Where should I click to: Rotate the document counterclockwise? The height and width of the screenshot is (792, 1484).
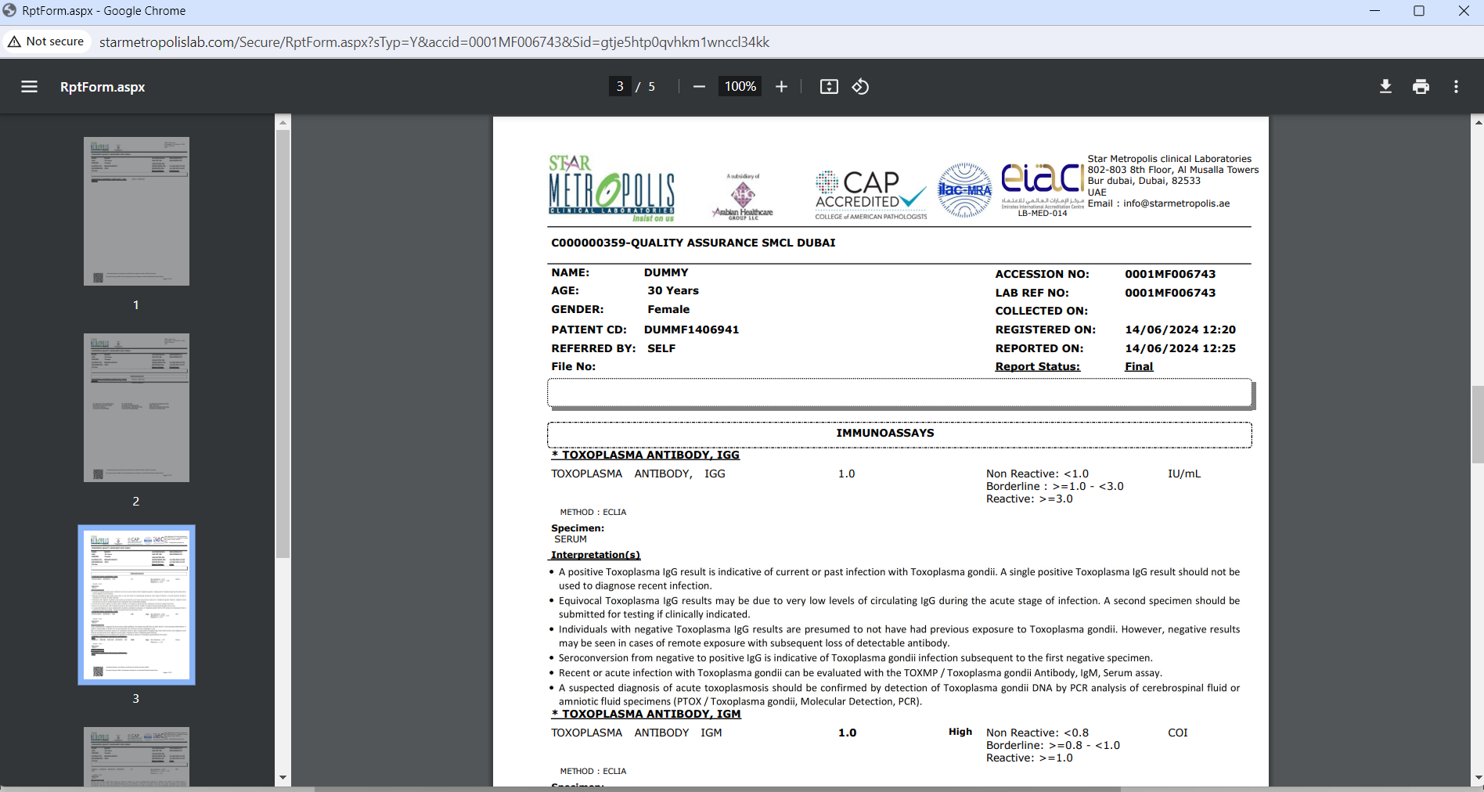(860, 87)
